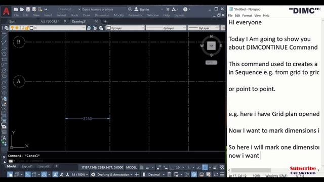Toggle ortho mode in status bar
This screenshot has height=182, width=324.
click(171, 167)
